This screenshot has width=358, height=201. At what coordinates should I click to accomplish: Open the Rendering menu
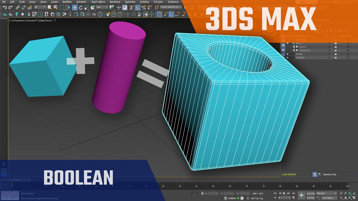pyautogui.click(x=115, y=2)
